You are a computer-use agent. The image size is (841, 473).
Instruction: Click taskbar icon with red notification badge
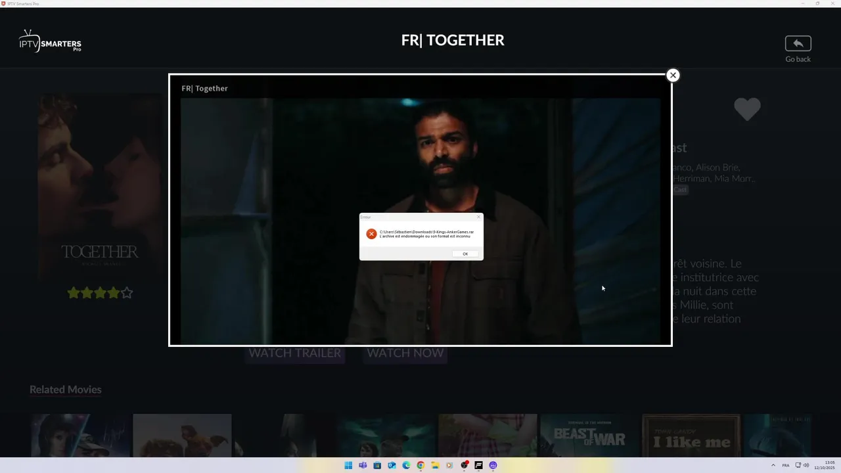coord(464,465)
